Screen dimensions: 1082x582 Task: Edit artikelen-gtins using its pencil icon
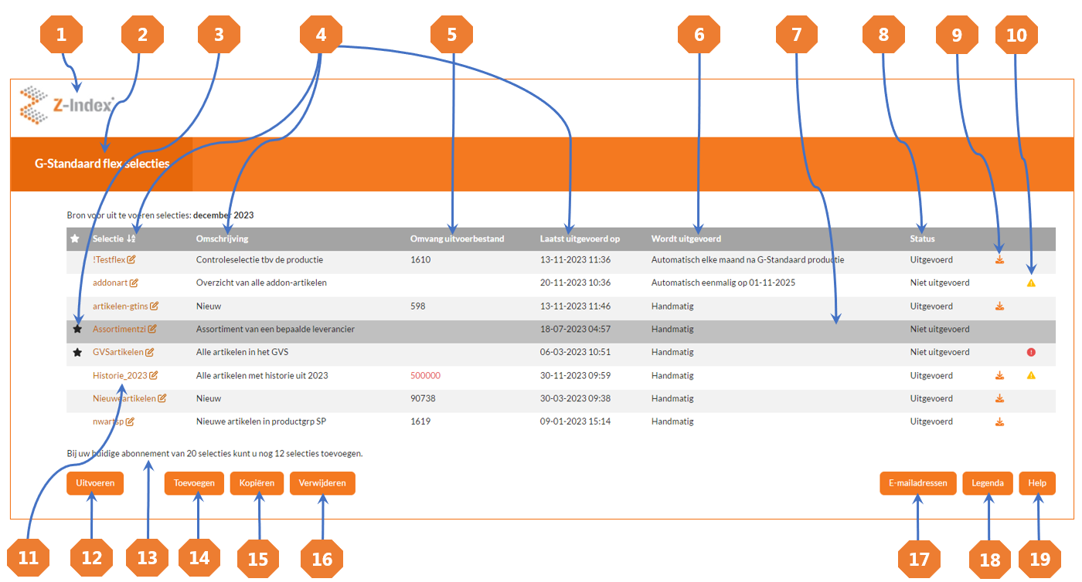[x=154, y=306]
